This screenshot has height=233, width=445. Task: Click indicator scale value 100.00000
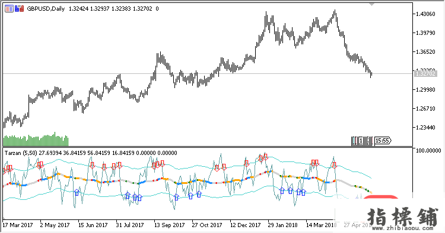pyautogui.click(x=428, y=151)
